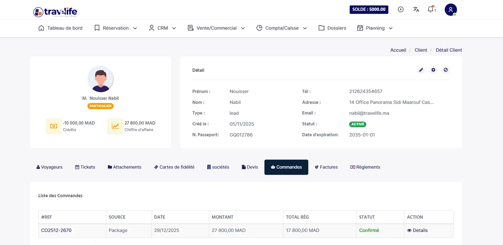Screen dimensions: 503x245
Task: Click the pencil edit icon in Détail
Action: coord(421,70)
